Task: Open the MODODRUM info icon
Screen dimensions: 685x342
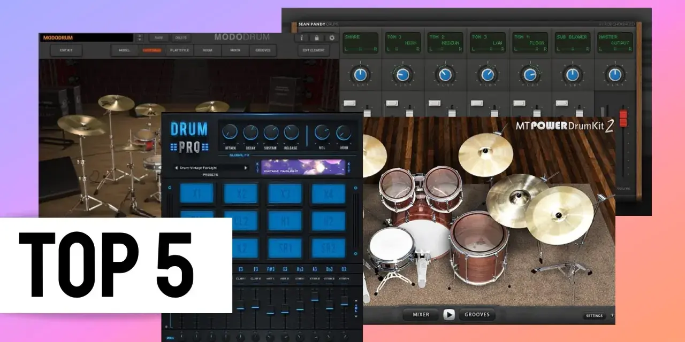Action: (x=303, y=38)
